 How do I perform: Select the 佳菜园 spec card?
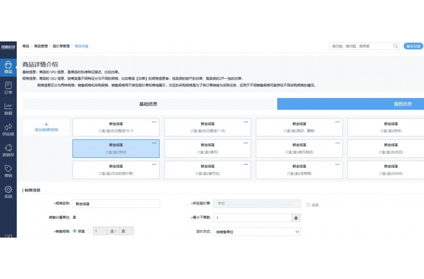pyautogui.click(x=299, y=170)
